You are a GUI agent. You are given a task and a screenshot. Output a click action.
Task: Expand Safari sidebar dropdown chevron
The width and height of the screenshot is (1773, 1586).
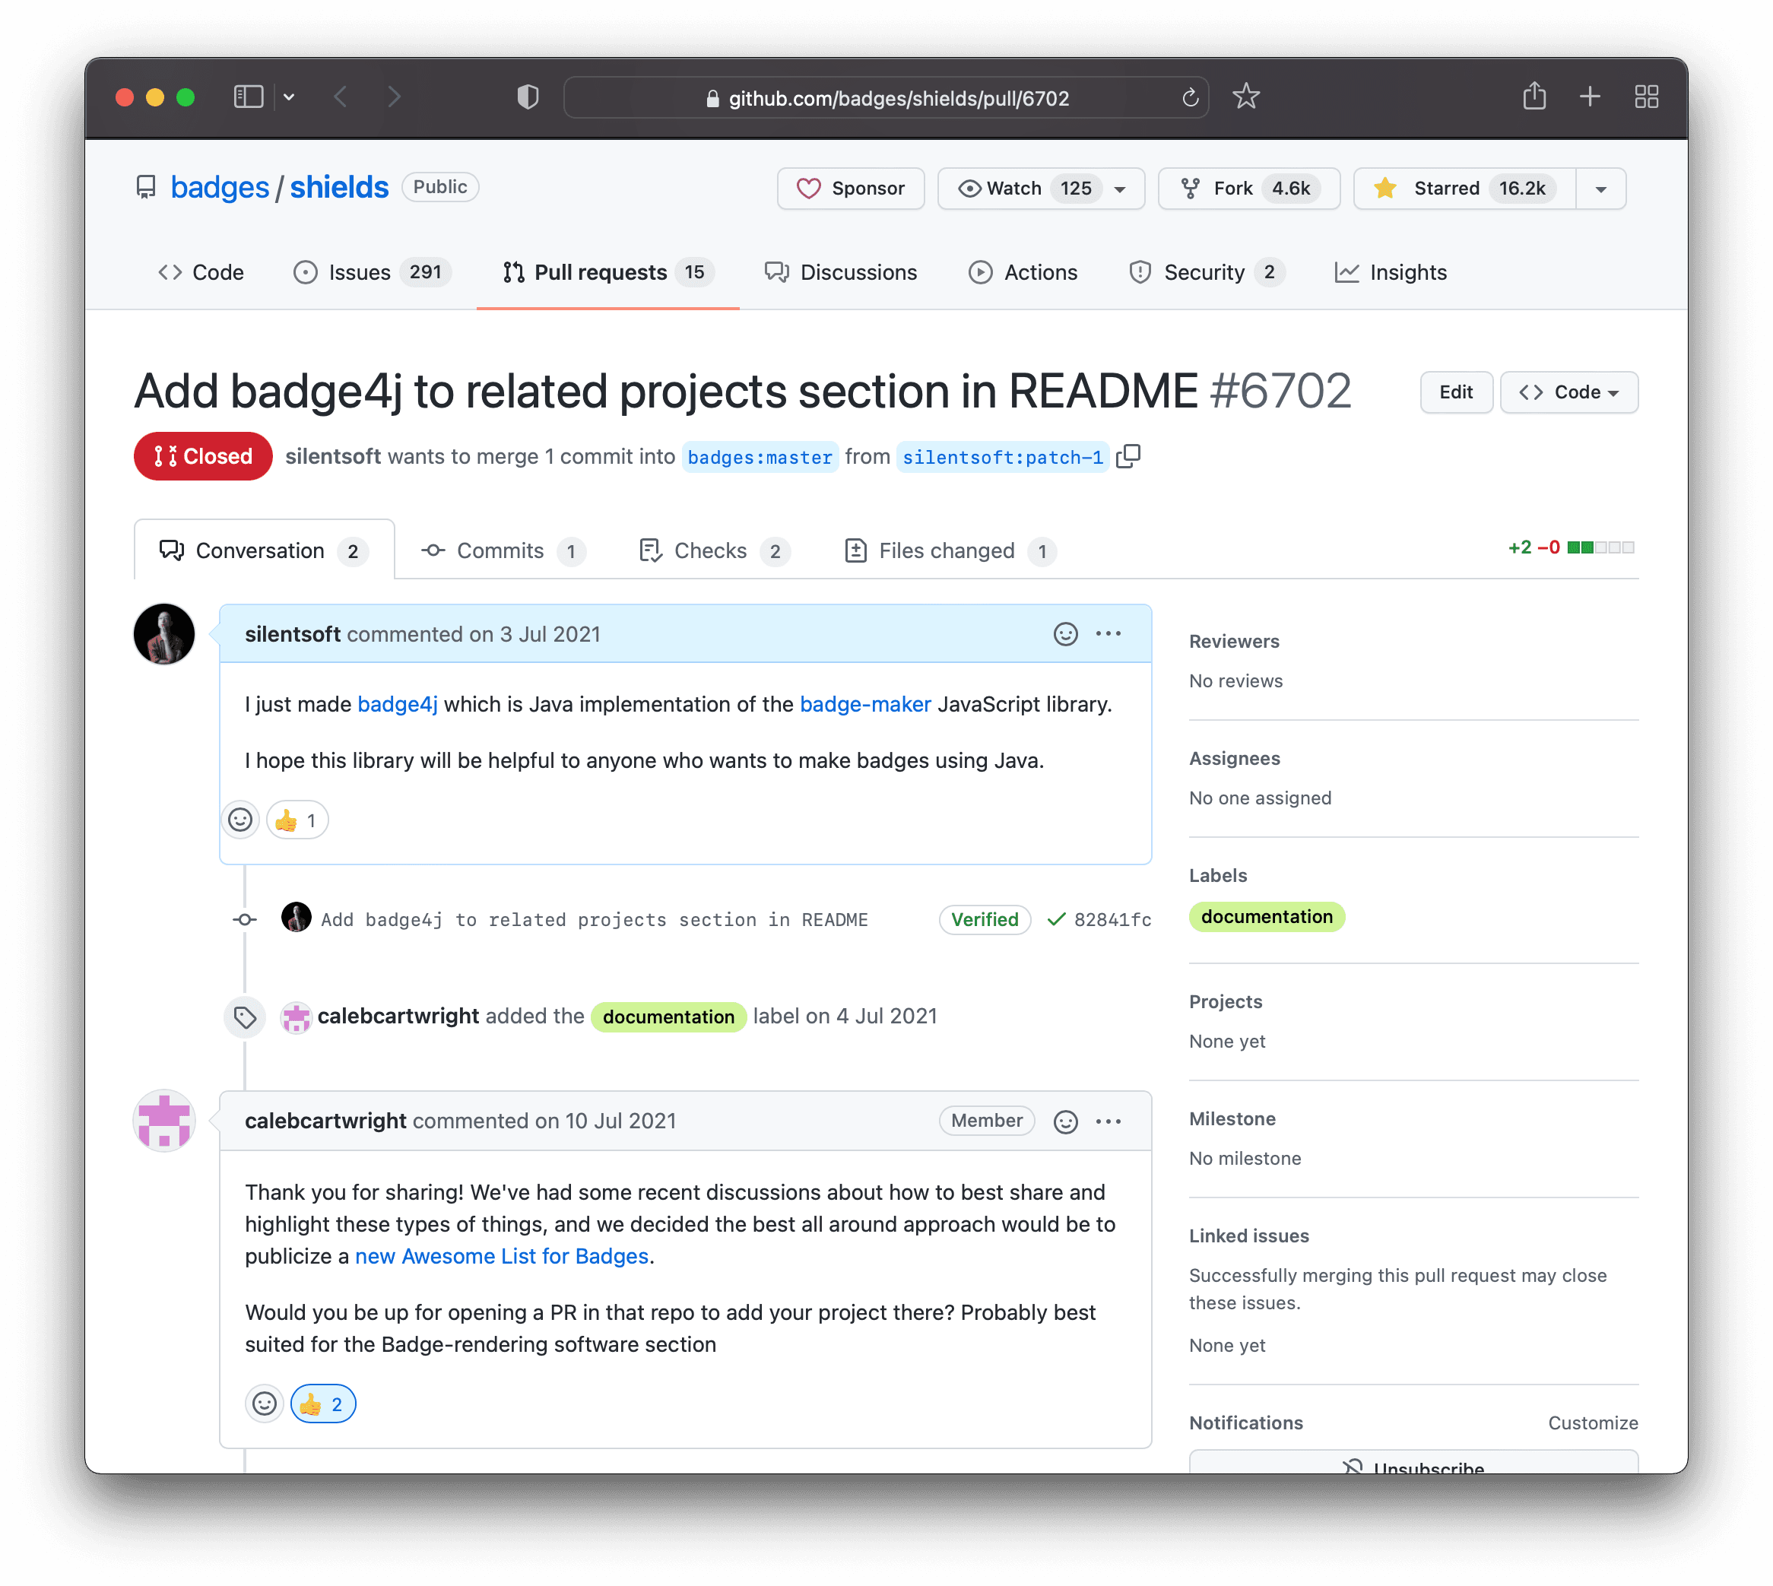[x=289, y=97]
